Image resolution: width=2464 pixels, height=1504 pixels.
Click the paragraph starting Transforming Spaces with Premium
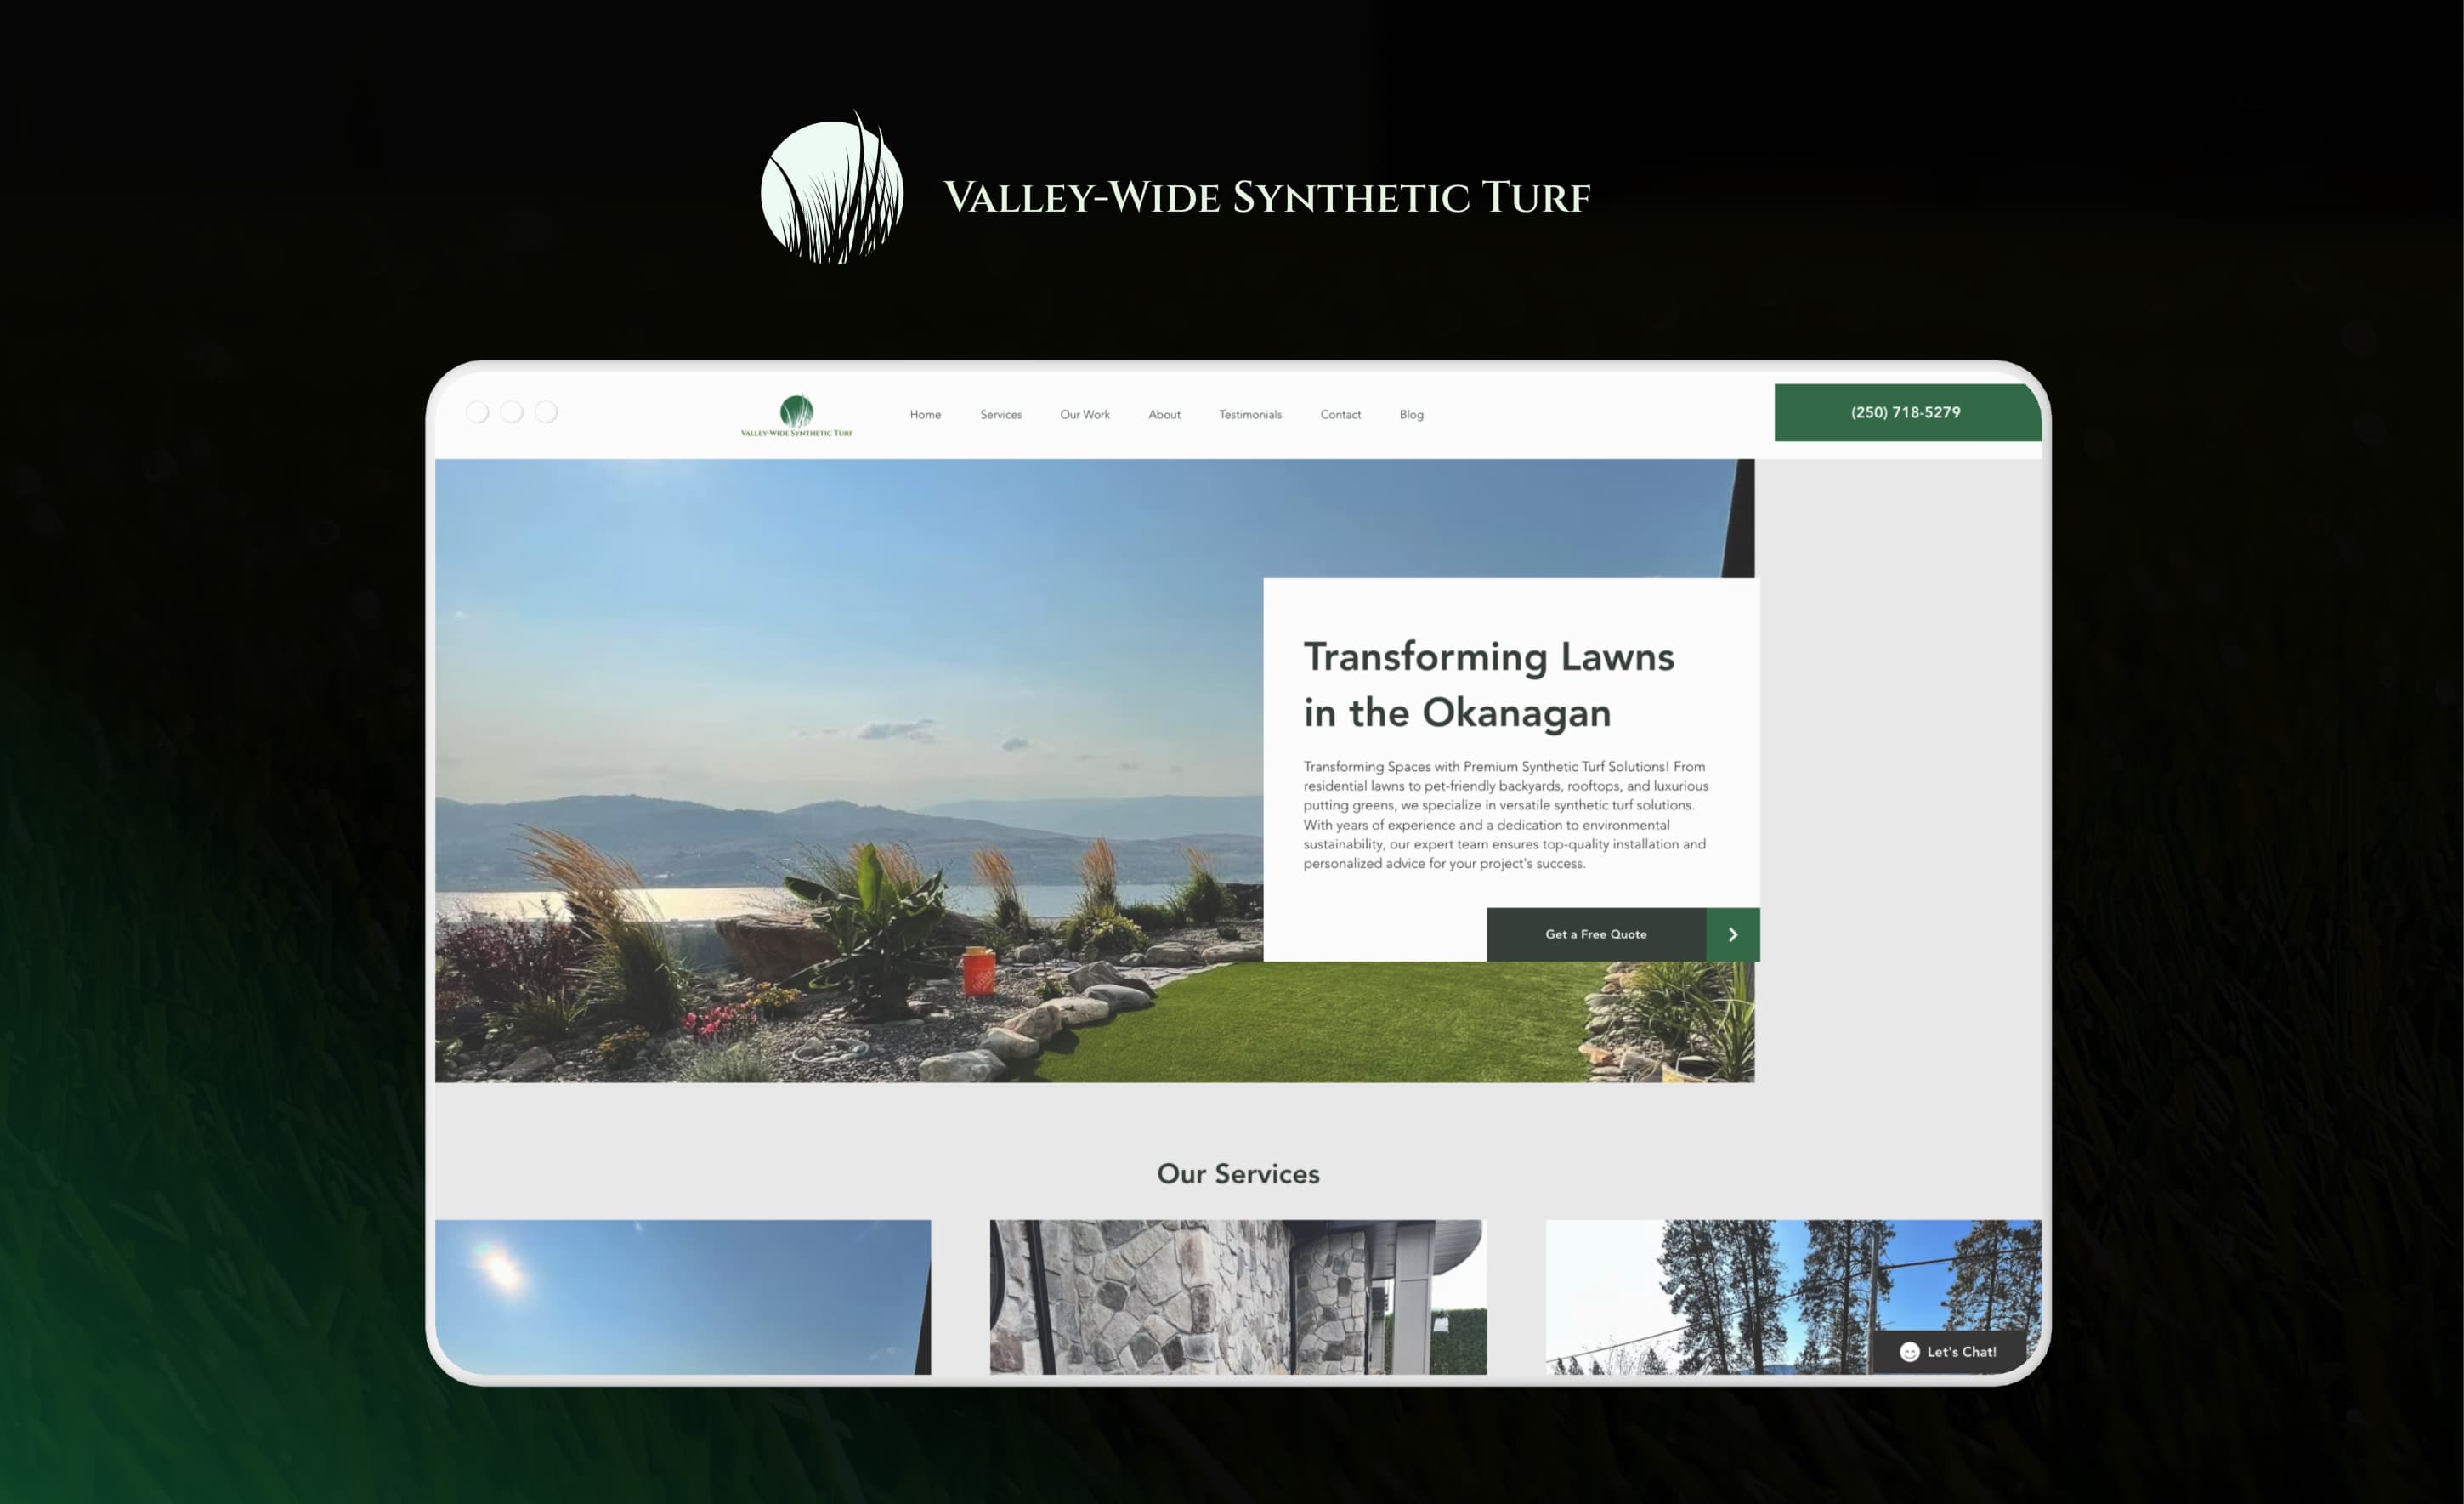(1506, 815)
